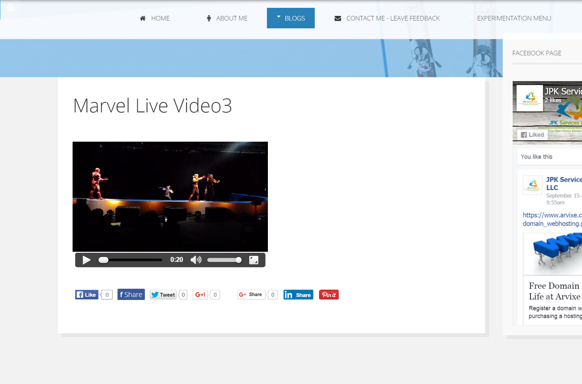Click the video seek handle

coord(104,260)
